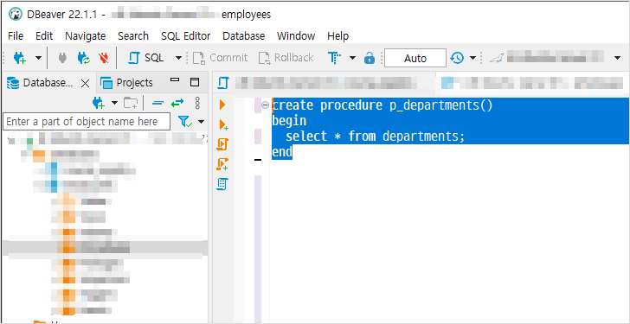
Task: Collapse the create procedure code block
Action: [265, 105]
